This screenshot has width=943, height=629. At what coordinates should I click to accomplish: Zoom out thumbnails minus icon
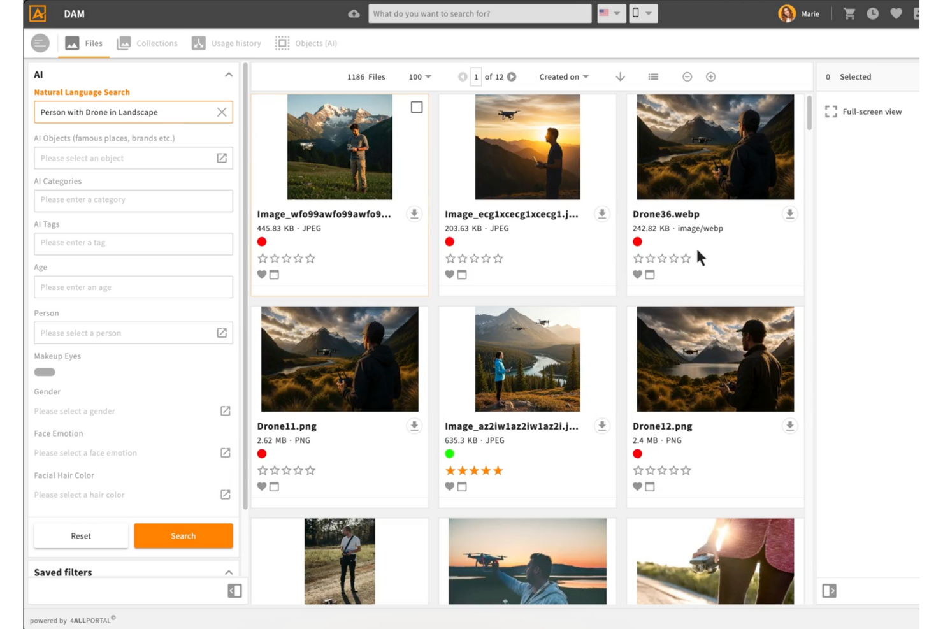pyautogui.click(x=687, y=77)
